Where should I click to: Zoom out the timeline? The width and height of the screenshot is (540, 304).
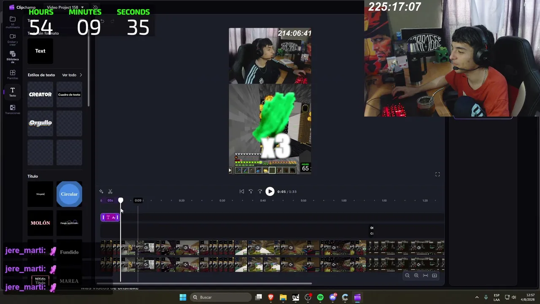(x=407, y=276)
